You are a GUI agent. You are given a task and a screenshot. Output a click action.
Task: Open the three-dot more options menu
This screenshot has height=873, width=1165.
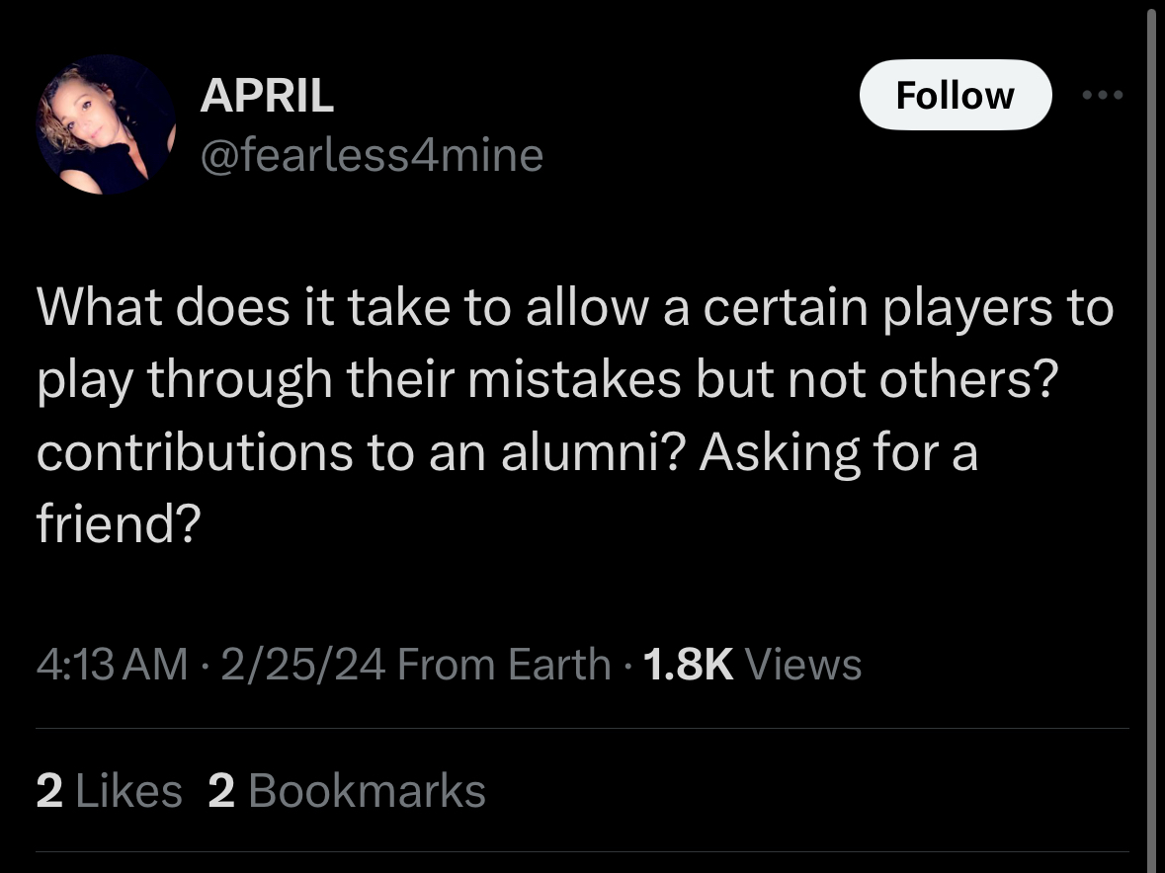(1103, 96)
